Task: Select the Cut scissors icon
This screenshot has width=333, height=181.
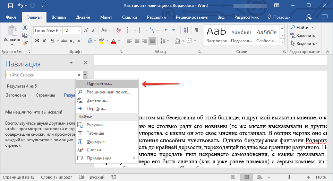Action: click(x=25, y=27)
